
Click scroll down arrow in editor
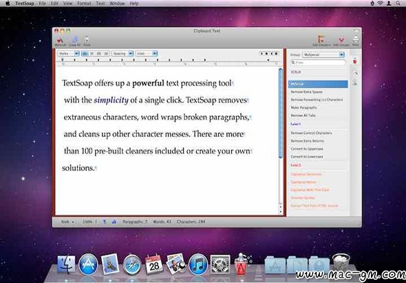click(x=281, y=211)
